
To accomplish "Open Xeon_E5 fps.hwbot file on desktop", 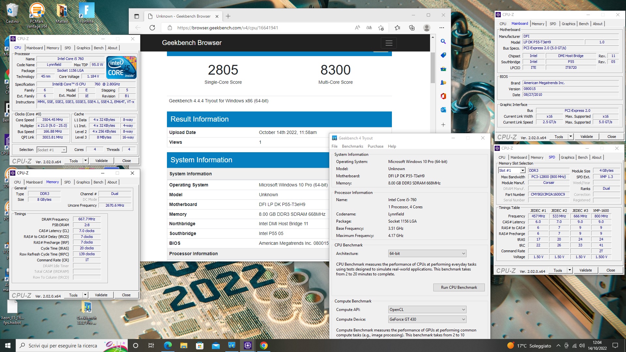I will pos(12,312).
